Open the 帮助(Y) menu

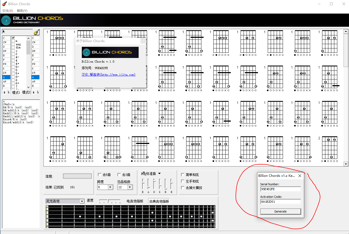22,11
